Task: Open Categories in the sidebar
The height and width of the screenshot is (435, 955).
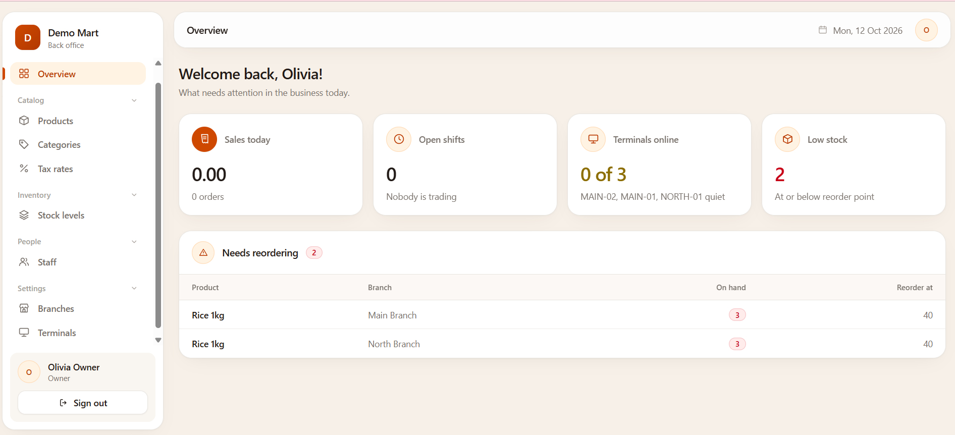Action: pyautogui.click(x=78, y=144)
